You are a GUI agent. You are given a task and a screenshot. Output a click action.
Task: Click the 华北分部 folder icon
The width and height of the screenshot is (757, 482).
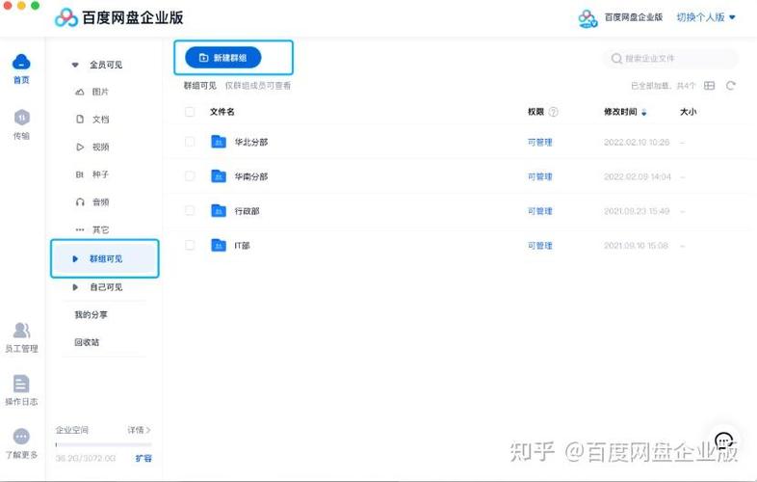pyautogui.click(x=219, y=142)
